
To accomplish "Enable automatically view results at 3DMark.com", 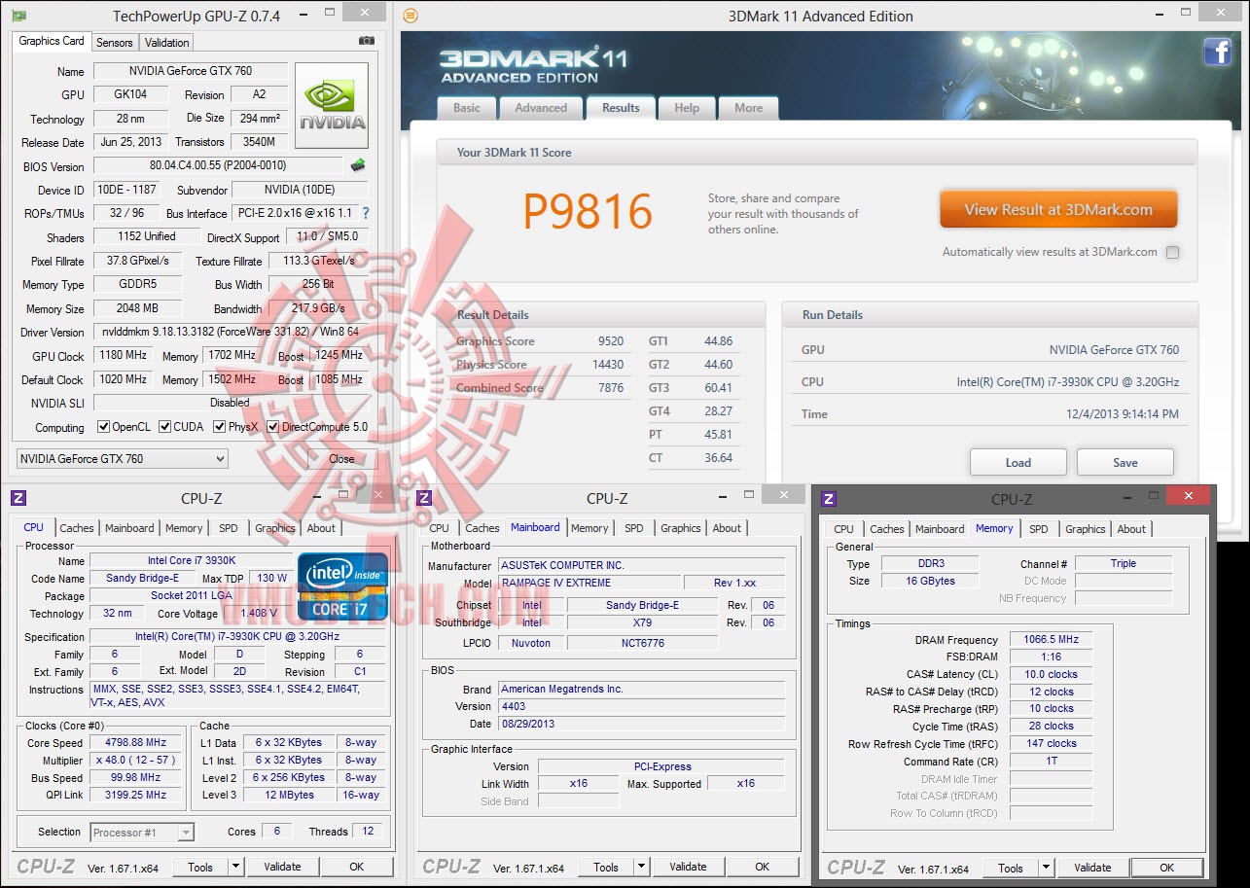I will [1172, 252].
